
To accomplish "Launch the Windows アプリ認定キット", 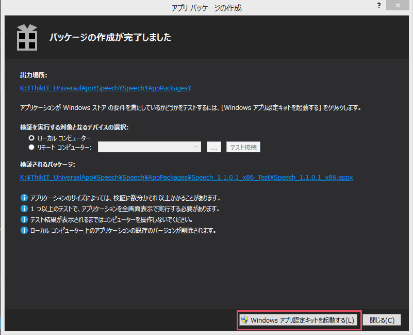I will (x=299, y=320).
